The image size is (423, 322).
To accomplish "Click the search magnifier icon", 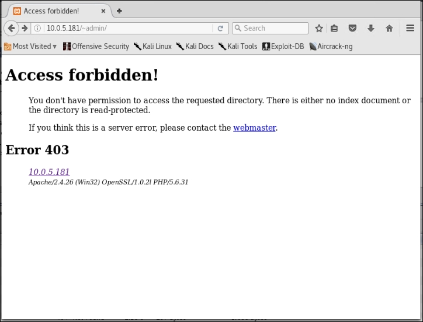I will (238, 28).
